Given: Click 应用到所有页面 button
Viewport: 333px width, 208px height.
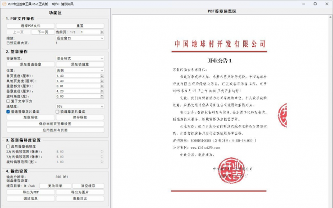Looking at the screenshot, I should [55, 130].
